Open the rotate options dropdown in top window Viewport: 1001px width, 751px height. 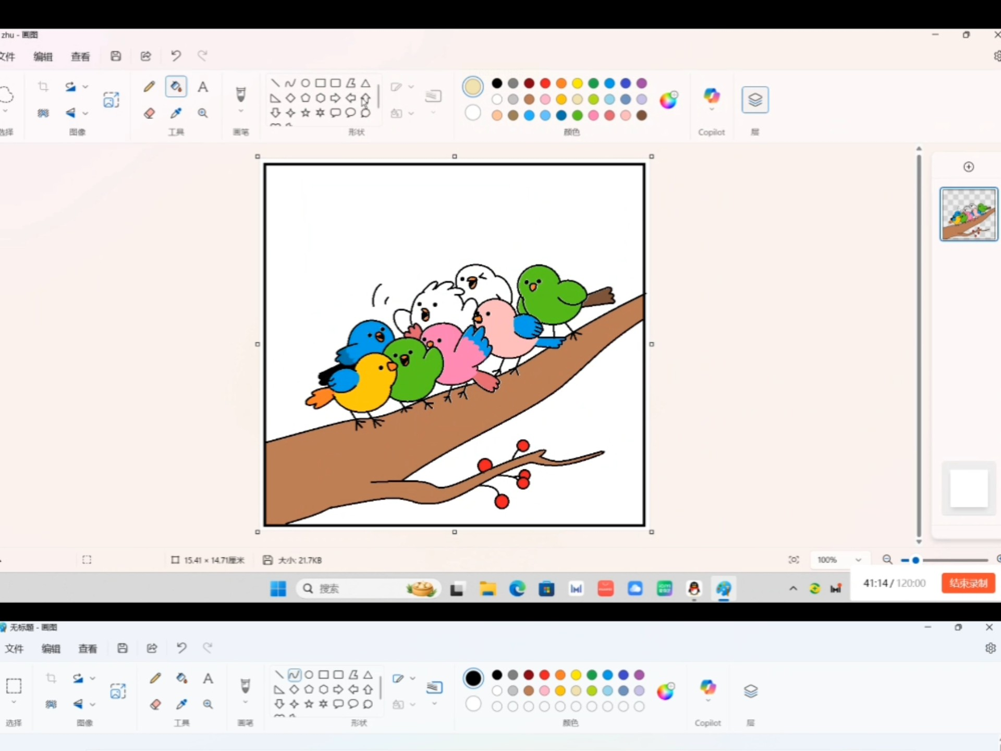pyautogui.click(x=86, y=87)
